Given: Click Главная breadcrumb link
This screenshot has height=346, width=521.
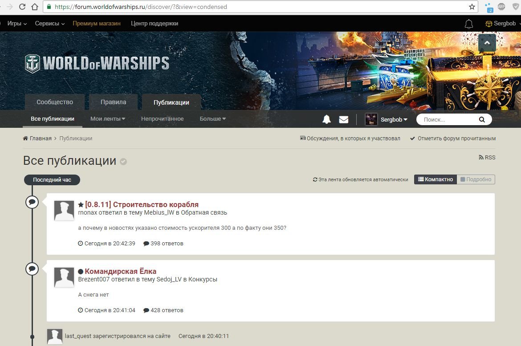Looking at the screenshot, I should click(x=41, y=138).
